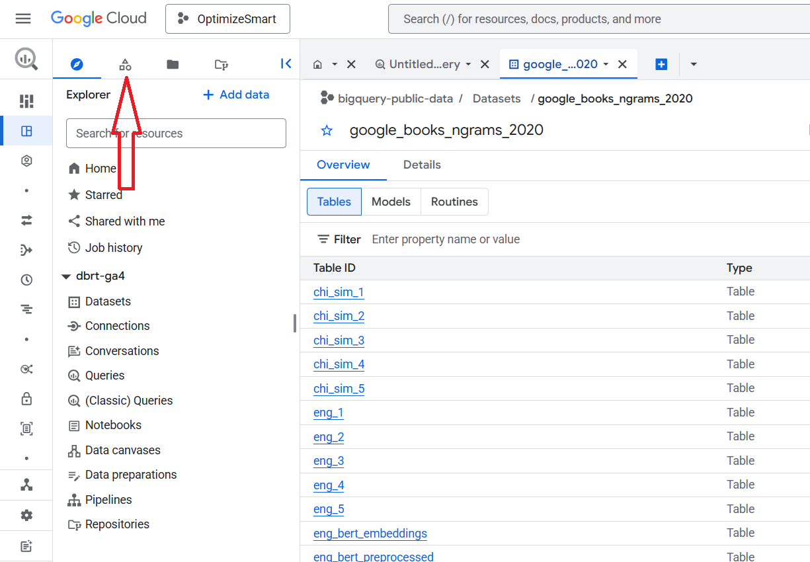810x562 pixels.
Task: Open the chi_sim_4 table link
Action: point(339,364)
